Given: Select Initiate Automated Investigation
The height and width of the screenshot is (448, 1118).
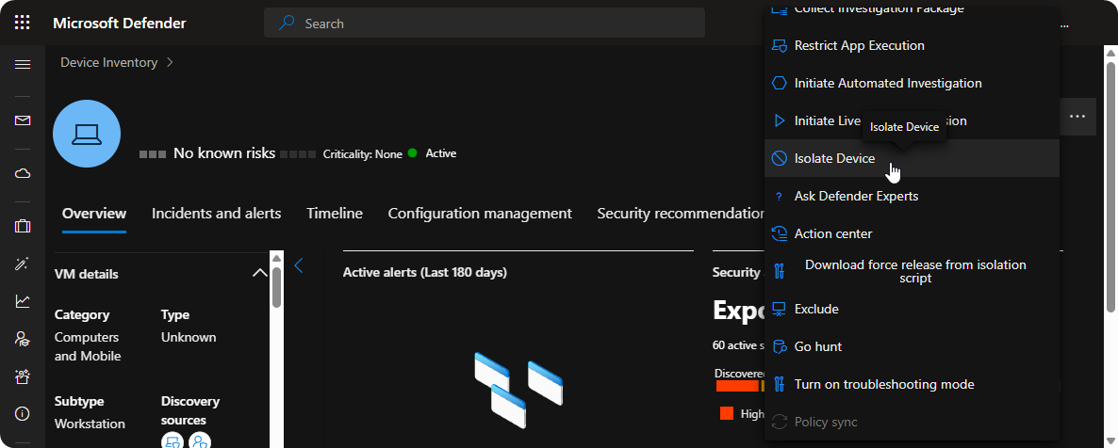Looking at the screenshot, I should [887, 83].
